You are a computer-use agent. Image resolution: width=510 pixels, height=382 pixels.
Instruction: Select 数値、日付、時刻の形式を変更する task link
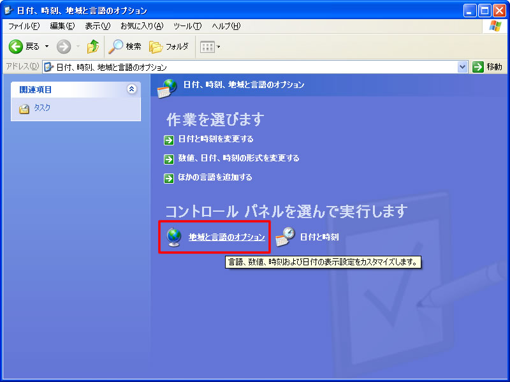point(238,158)
